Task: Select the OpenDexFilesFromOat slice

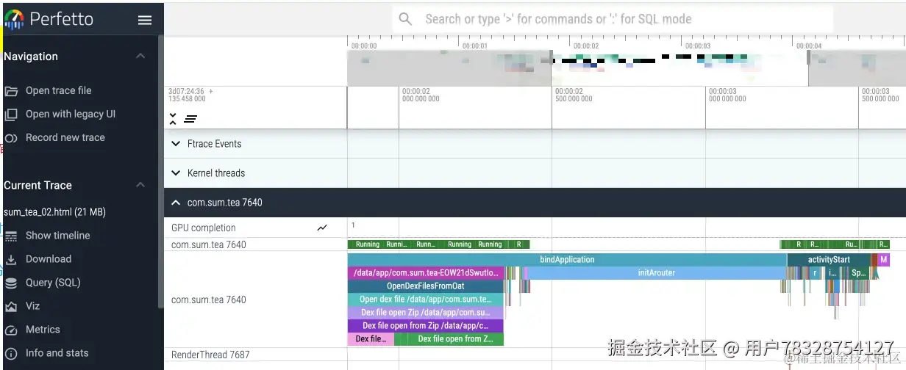Action: click(426, 286)
